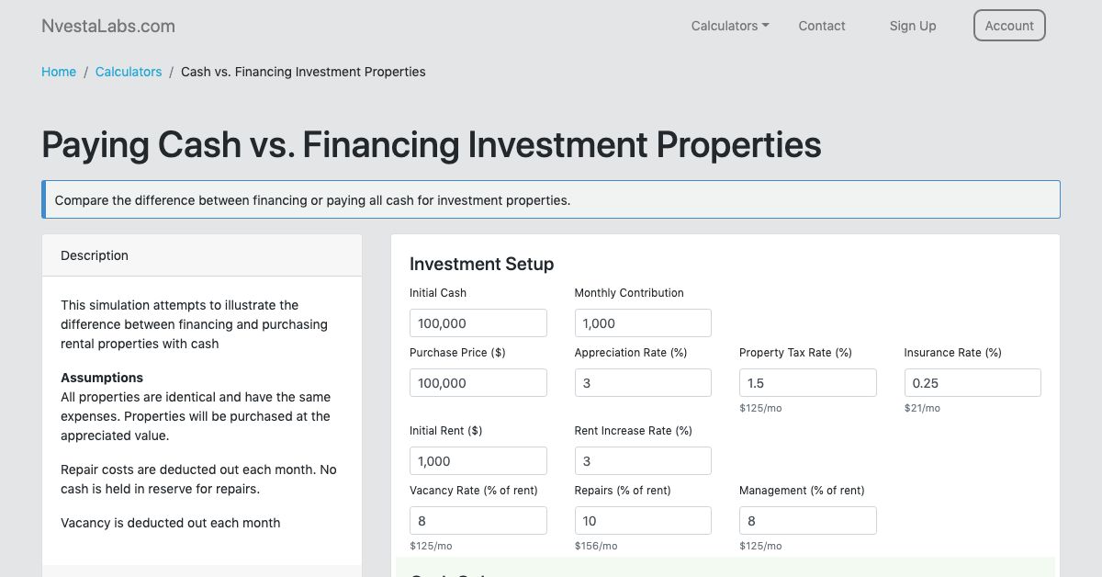Viewport: 1102px width, 577px height.
Task: Click the Contact menu item
Action: (821, 26)
